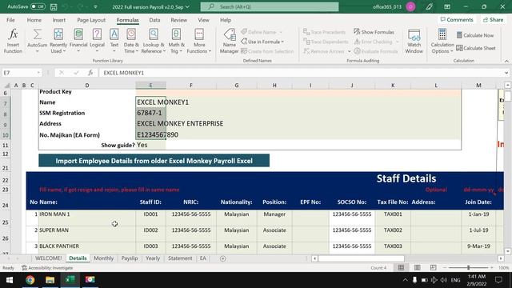Screen dimensions: 512x288
Task: Select cell with IRON MAN 1
Action: click(87, 218)
